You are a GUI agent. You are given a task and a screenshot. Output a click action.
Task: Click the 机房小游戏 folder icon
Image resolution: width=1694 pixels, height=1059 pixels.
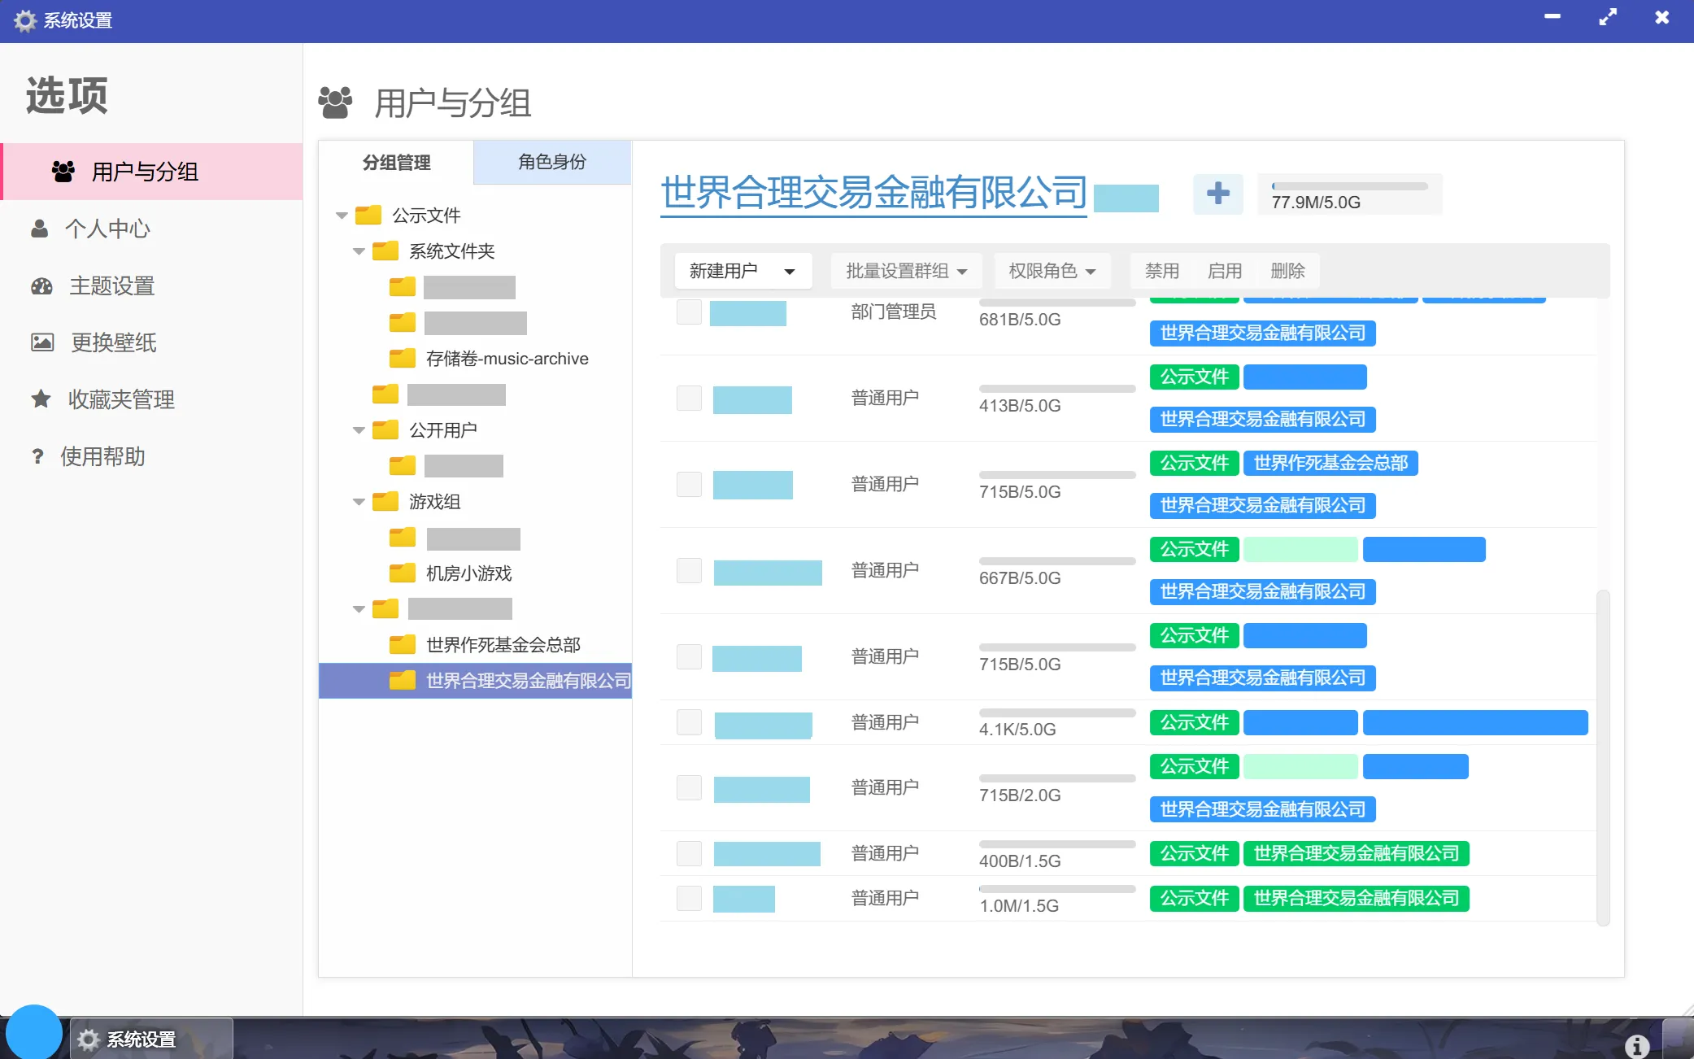[403, 573]
